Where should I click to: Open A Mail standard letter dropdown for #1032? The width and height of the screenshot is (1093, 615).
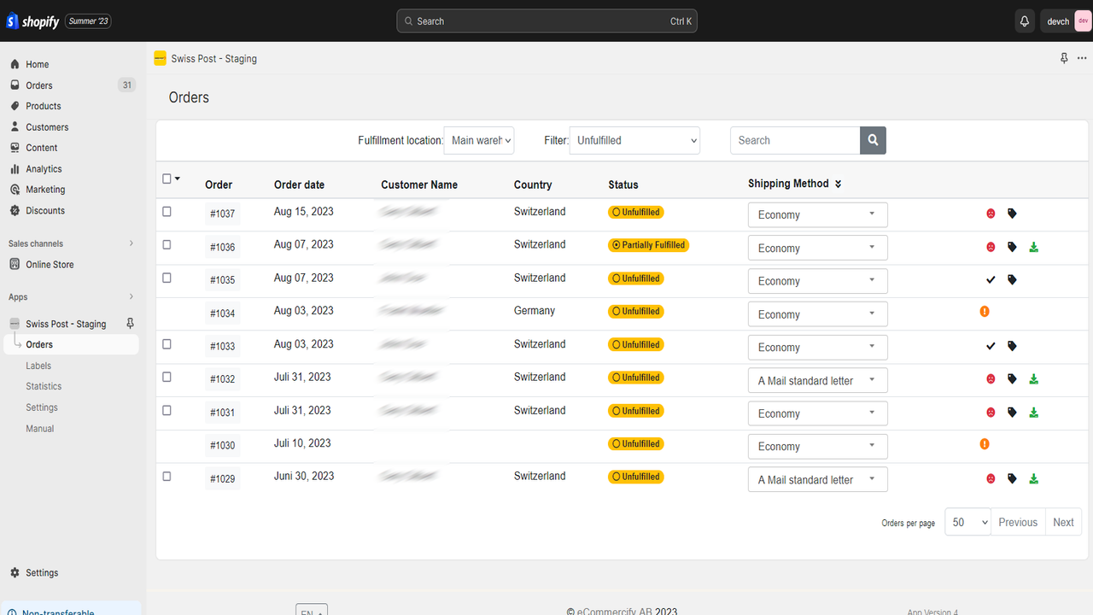coord(818,380)
